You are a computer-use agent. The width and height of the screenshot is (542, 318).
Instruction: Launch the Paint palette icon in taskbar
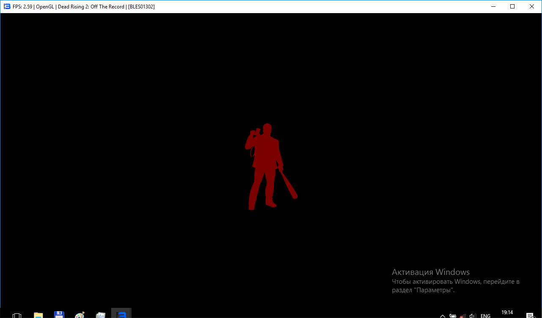pos(79,315)
